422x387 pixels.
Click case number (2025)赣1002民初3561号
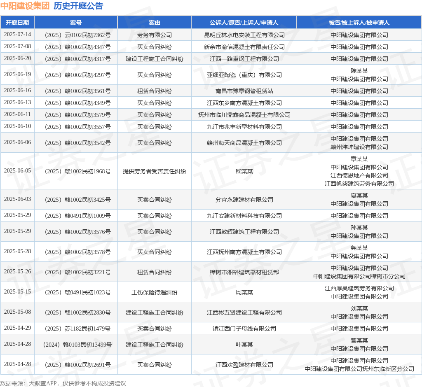(x=77, y=91)
